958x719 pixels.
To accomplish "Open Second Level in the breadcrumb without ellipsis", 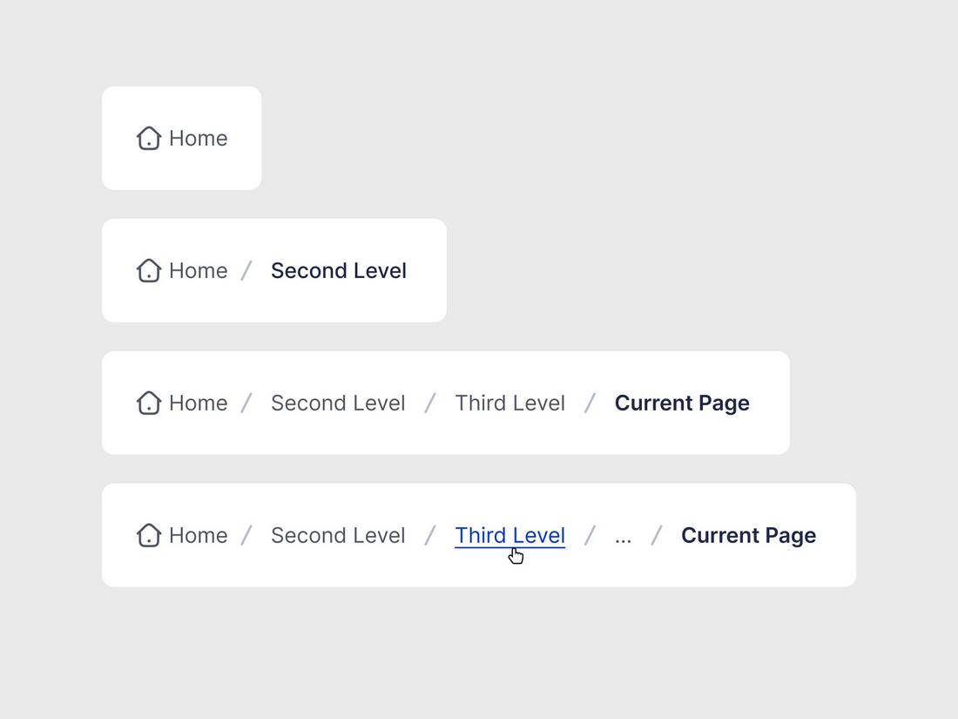I will pos(338,403).
